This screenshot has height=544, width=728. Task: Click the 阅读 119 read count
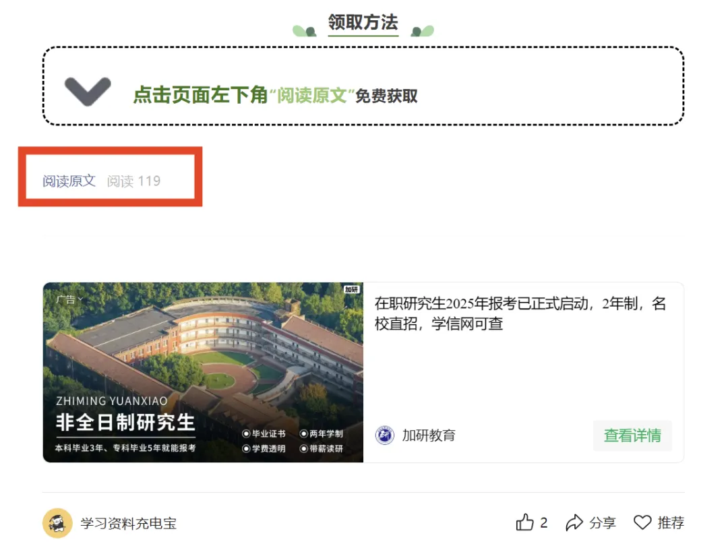(133, 181)
